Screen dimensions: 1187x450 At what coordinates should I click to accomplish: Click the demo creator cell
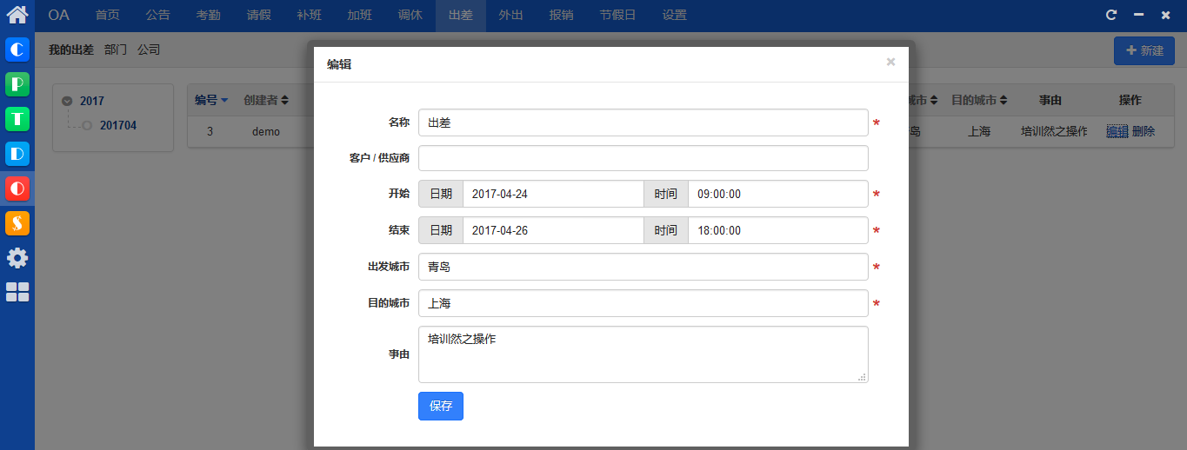(x=266, y=131)
